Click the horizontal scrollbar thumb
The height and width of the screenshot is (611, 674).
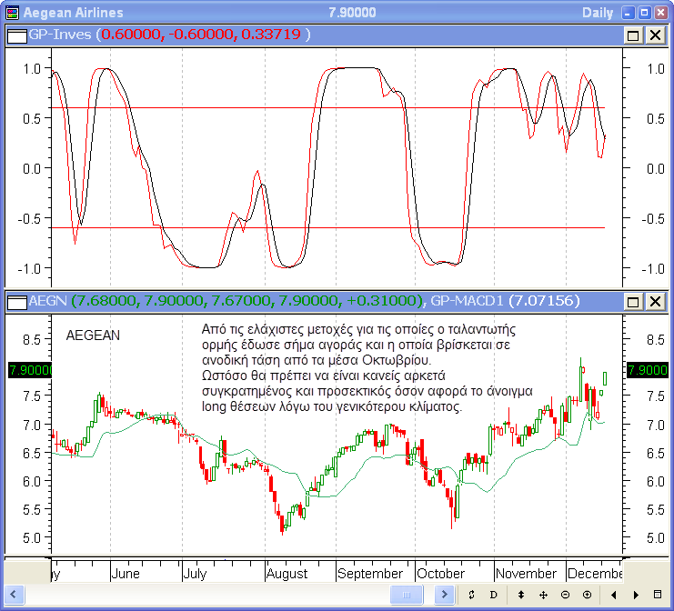407,595
